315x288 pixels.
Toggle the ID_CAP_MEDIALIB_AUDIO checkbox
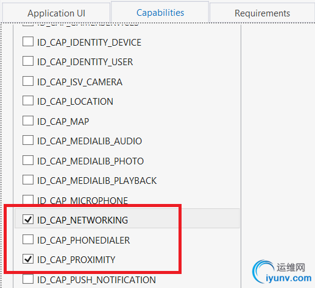tap(28, 141)
